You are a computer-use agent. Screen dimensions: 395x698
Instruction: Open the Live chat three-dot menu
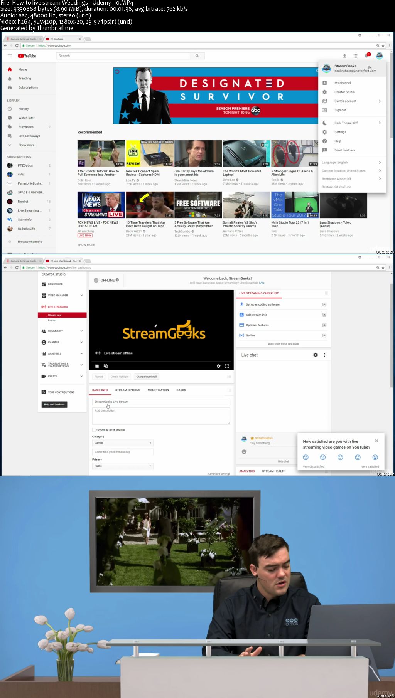(x=324, y=355)
